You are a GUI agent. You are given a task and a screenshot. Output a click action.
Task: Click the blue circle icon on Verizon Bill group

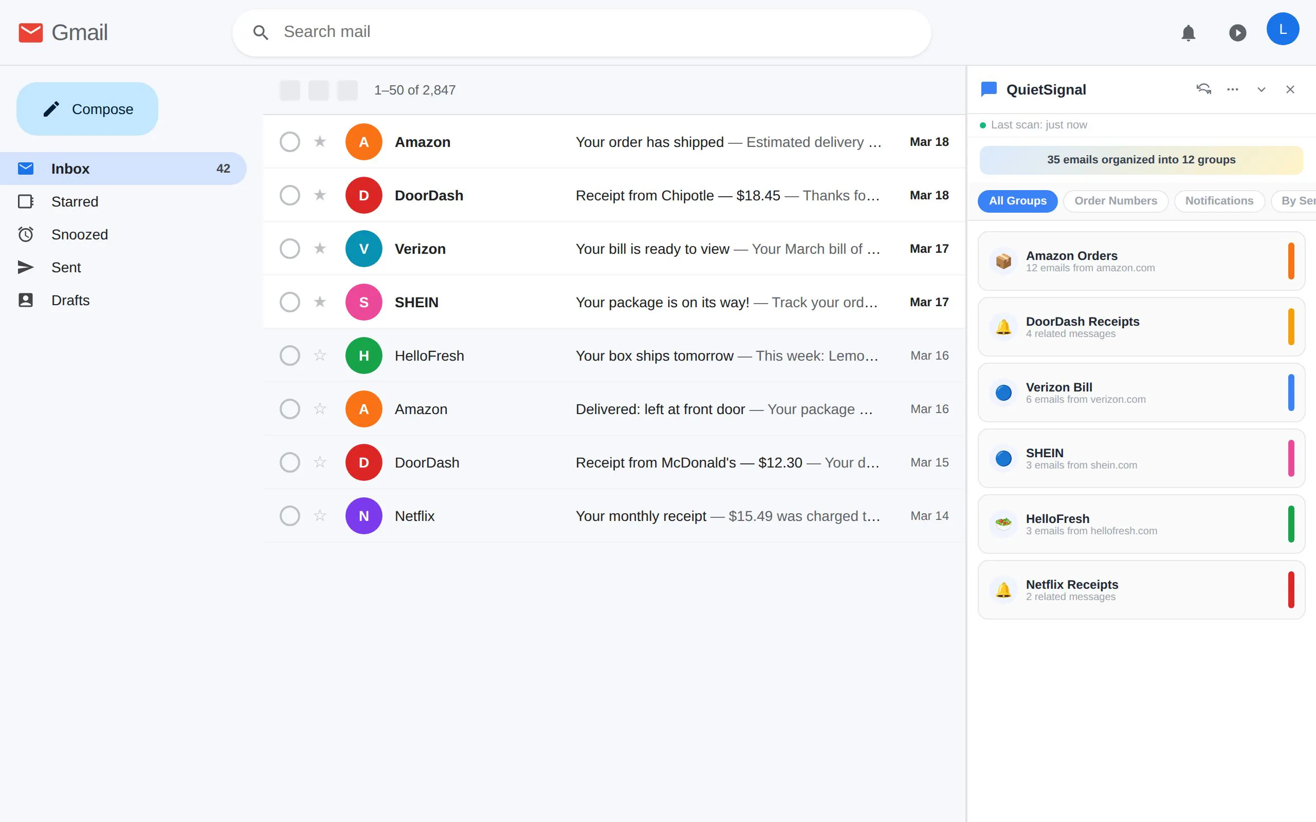1003,393
